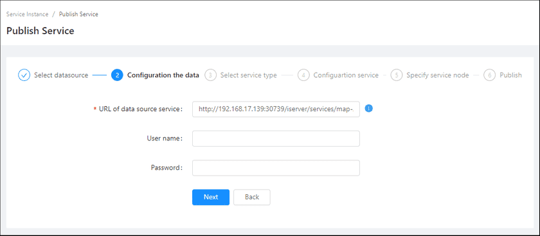Focus the URL of data source service field
The image size is (540, 236).
276,109
